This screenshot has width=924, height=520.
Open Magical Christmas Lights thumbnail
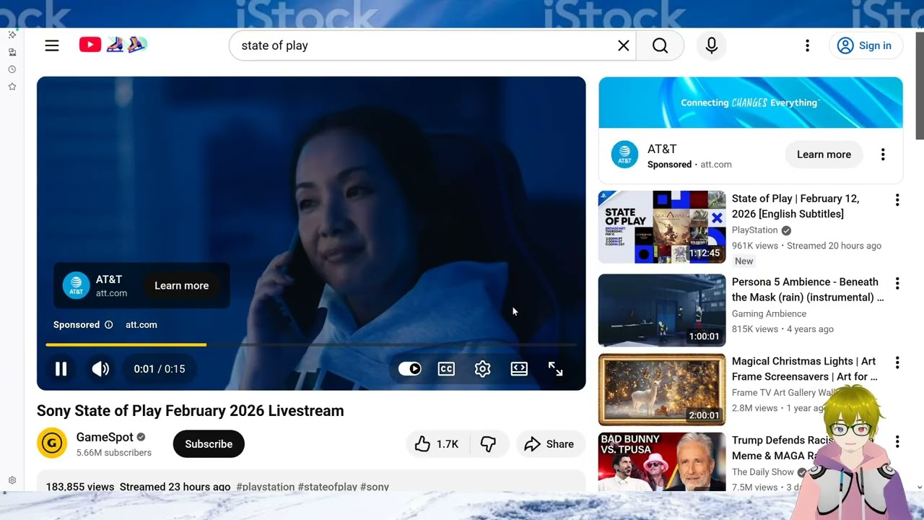(x=662, y=389)
